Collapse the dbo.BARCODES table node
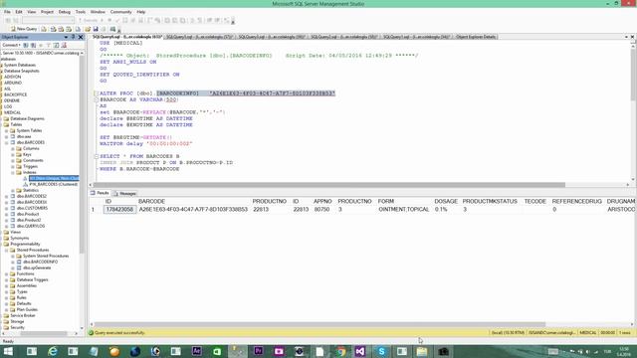 [x=7, y=142]
